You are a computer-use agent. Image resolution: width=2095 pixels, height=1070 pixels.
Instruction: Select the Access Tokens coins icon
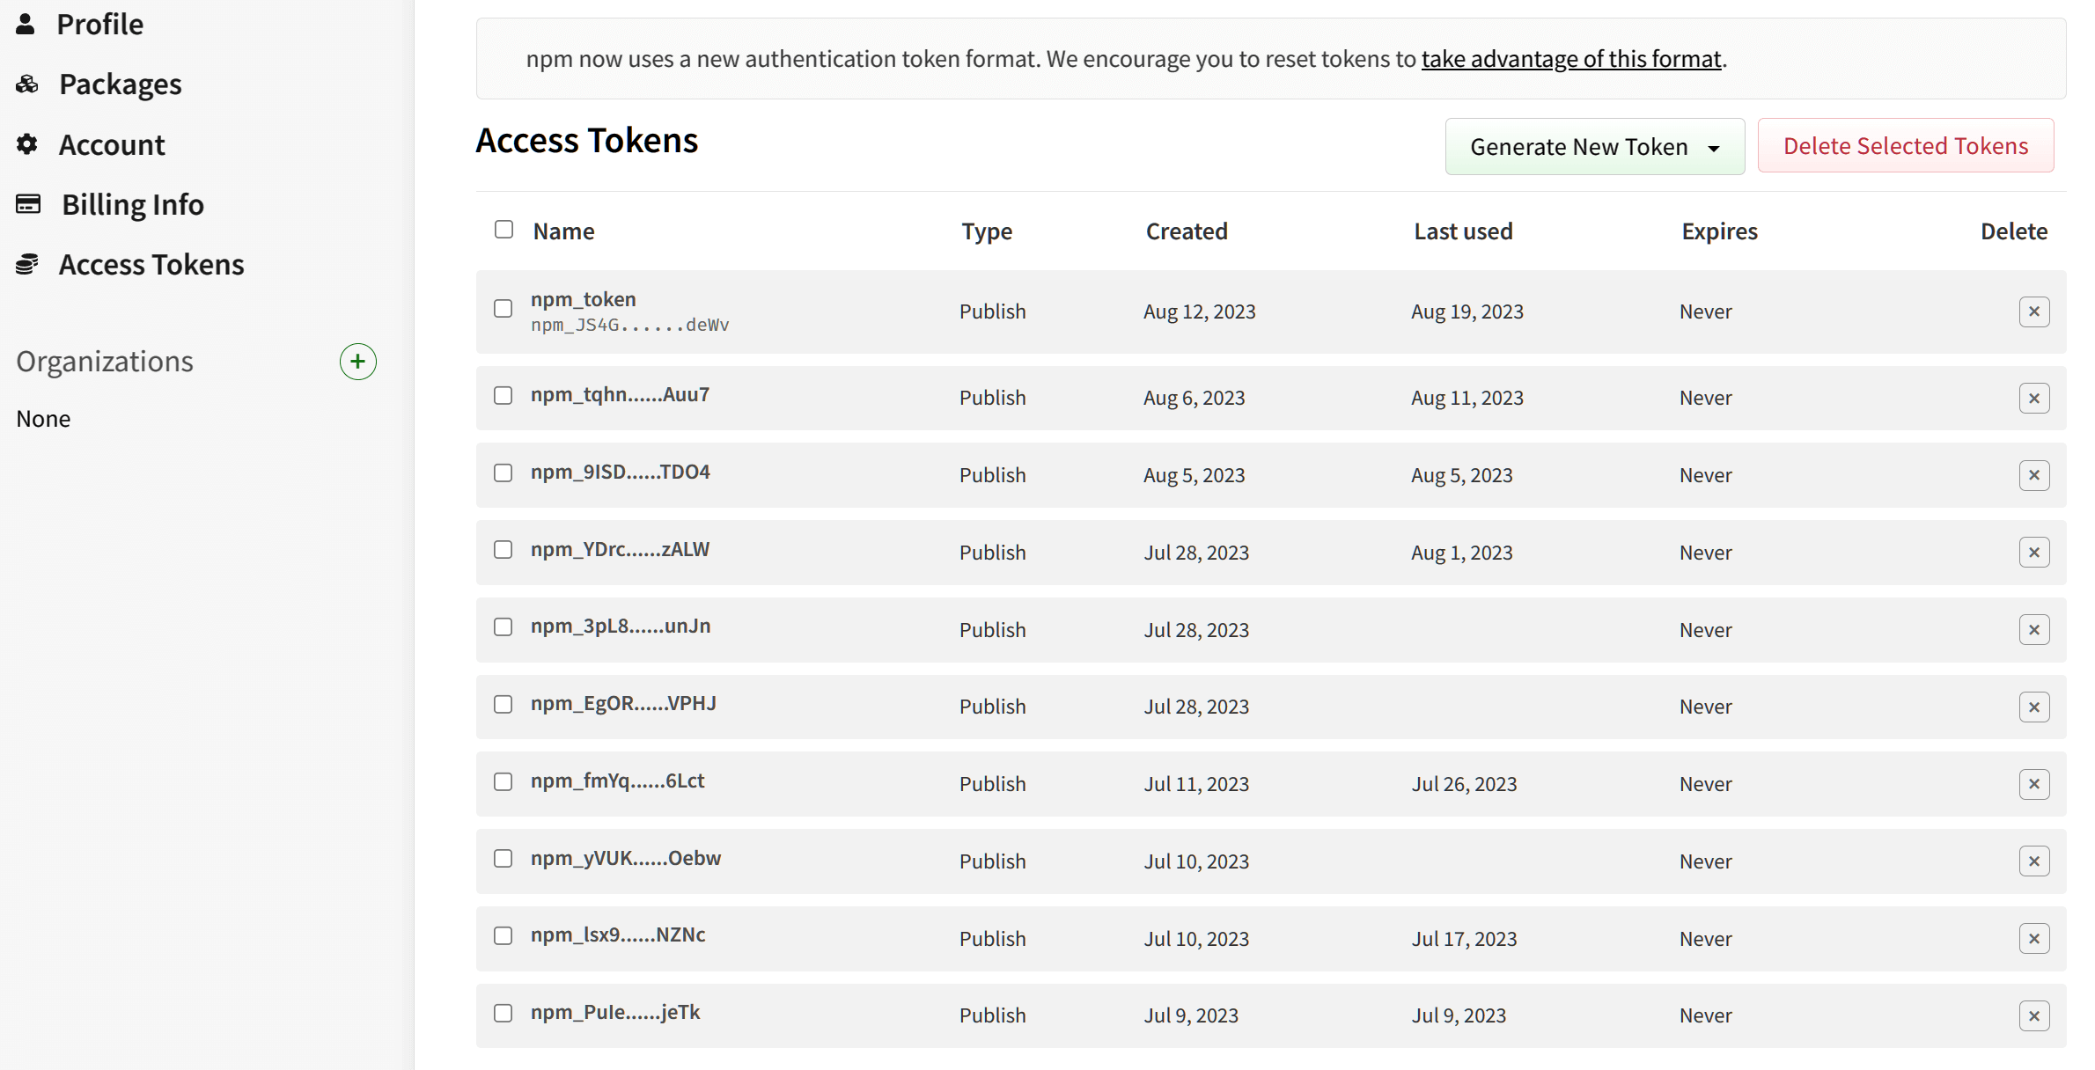(x=27, y=263)
